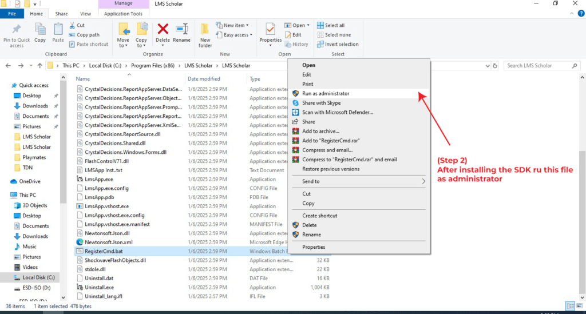This screenshot has width=586, height=314.
Task: Choose Run as administrator in context menu
Action: [359, 93]
